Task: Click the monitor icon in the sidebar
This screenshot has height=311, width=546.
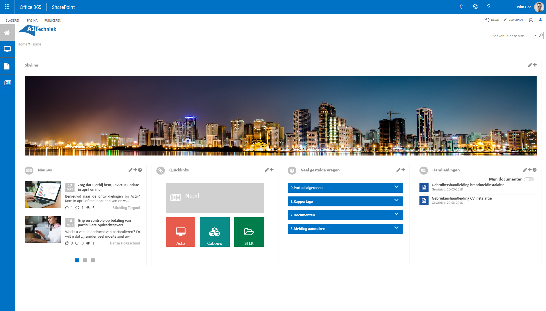Action: (7, 49)
